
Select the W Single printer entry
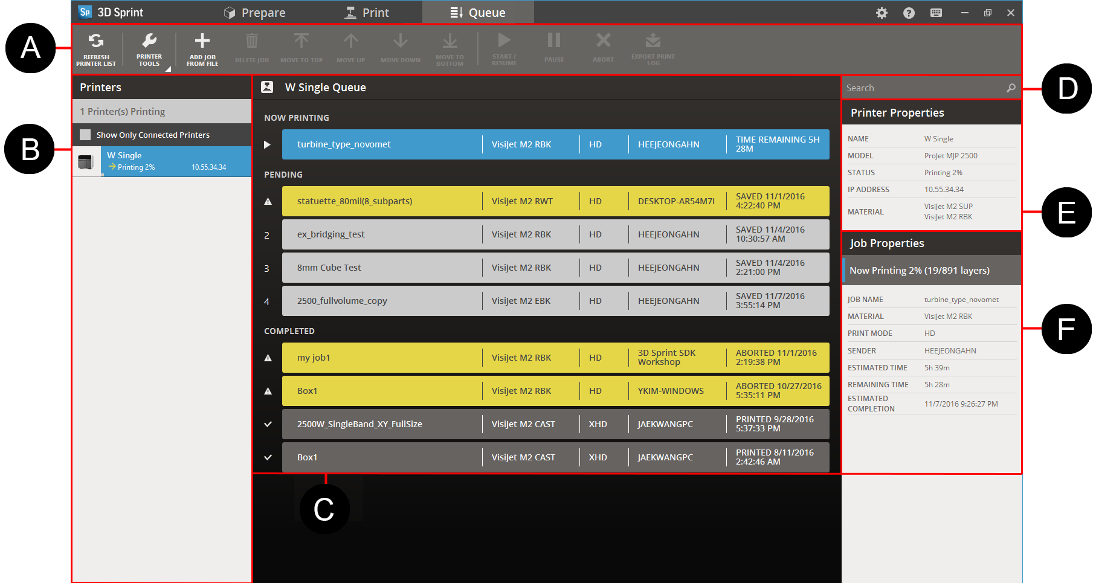click(162, 161)
